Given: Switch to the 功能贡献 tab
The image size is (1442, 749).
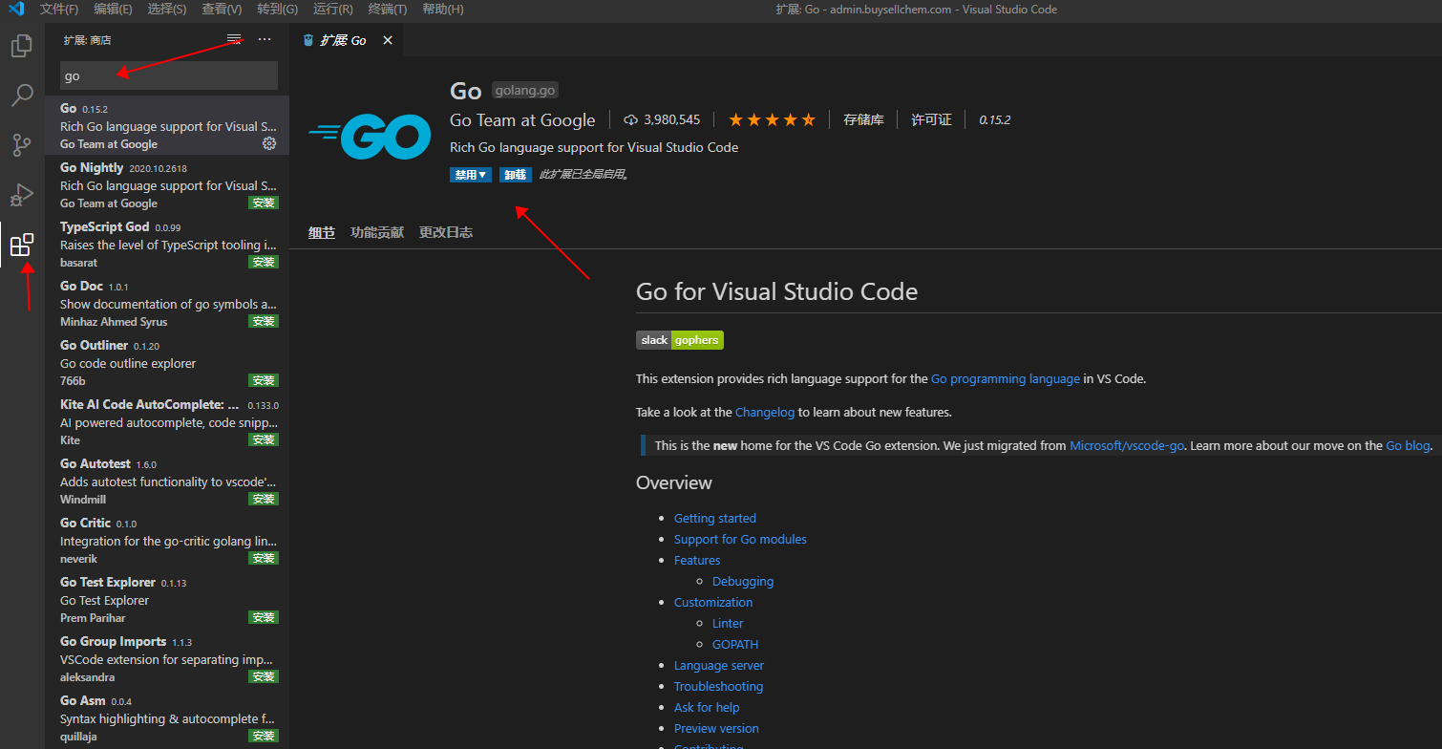Looking at the screenshot, I should [x=377, y=232].
